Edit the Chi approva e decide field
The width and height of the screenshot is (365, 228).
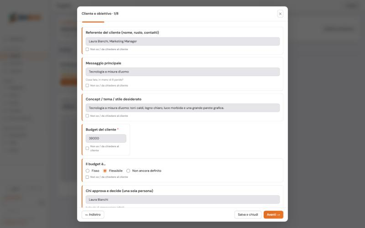[x=182, y=200]
